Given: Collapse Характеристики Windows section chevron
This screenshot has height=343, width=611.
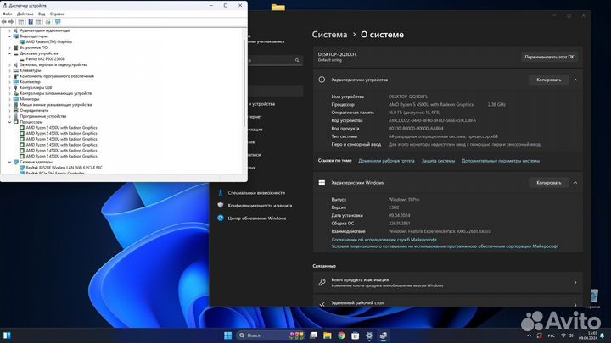Looking at the screenshot, I should coord(575,182).
